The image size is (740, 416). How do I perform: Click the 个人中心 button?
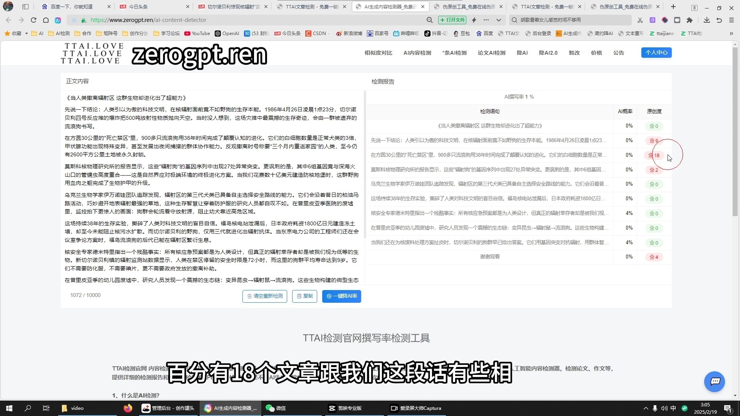pyautogui.click(x=656, y=52)
